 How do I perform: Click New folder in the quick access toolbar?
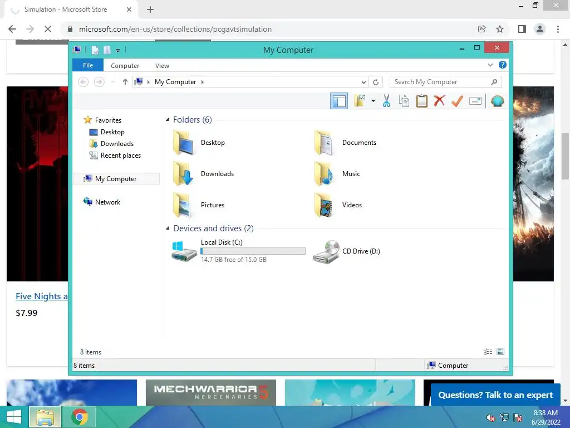point(107,50)
